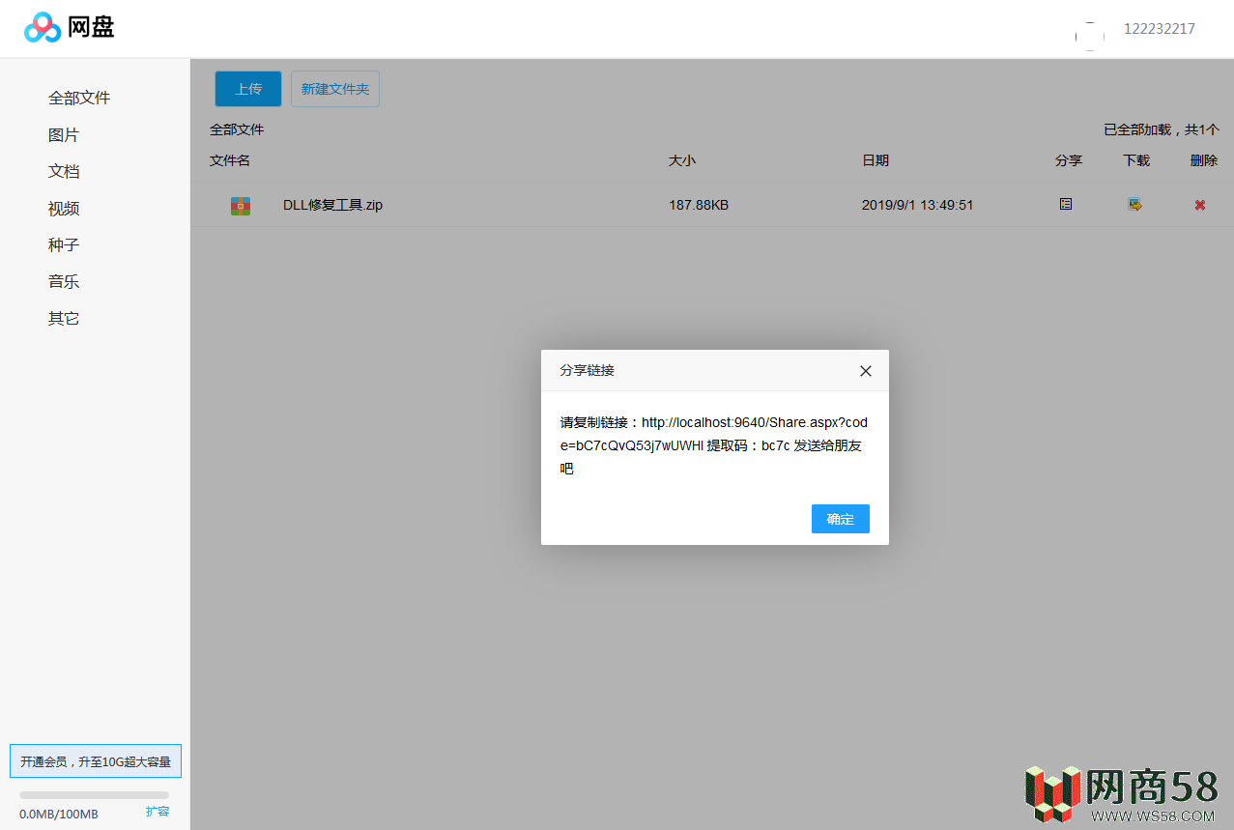This screenshot has height=830, width=1234.
Task: Click the 网盘 cloud logo icon
Action: click(x=43, y=28)
